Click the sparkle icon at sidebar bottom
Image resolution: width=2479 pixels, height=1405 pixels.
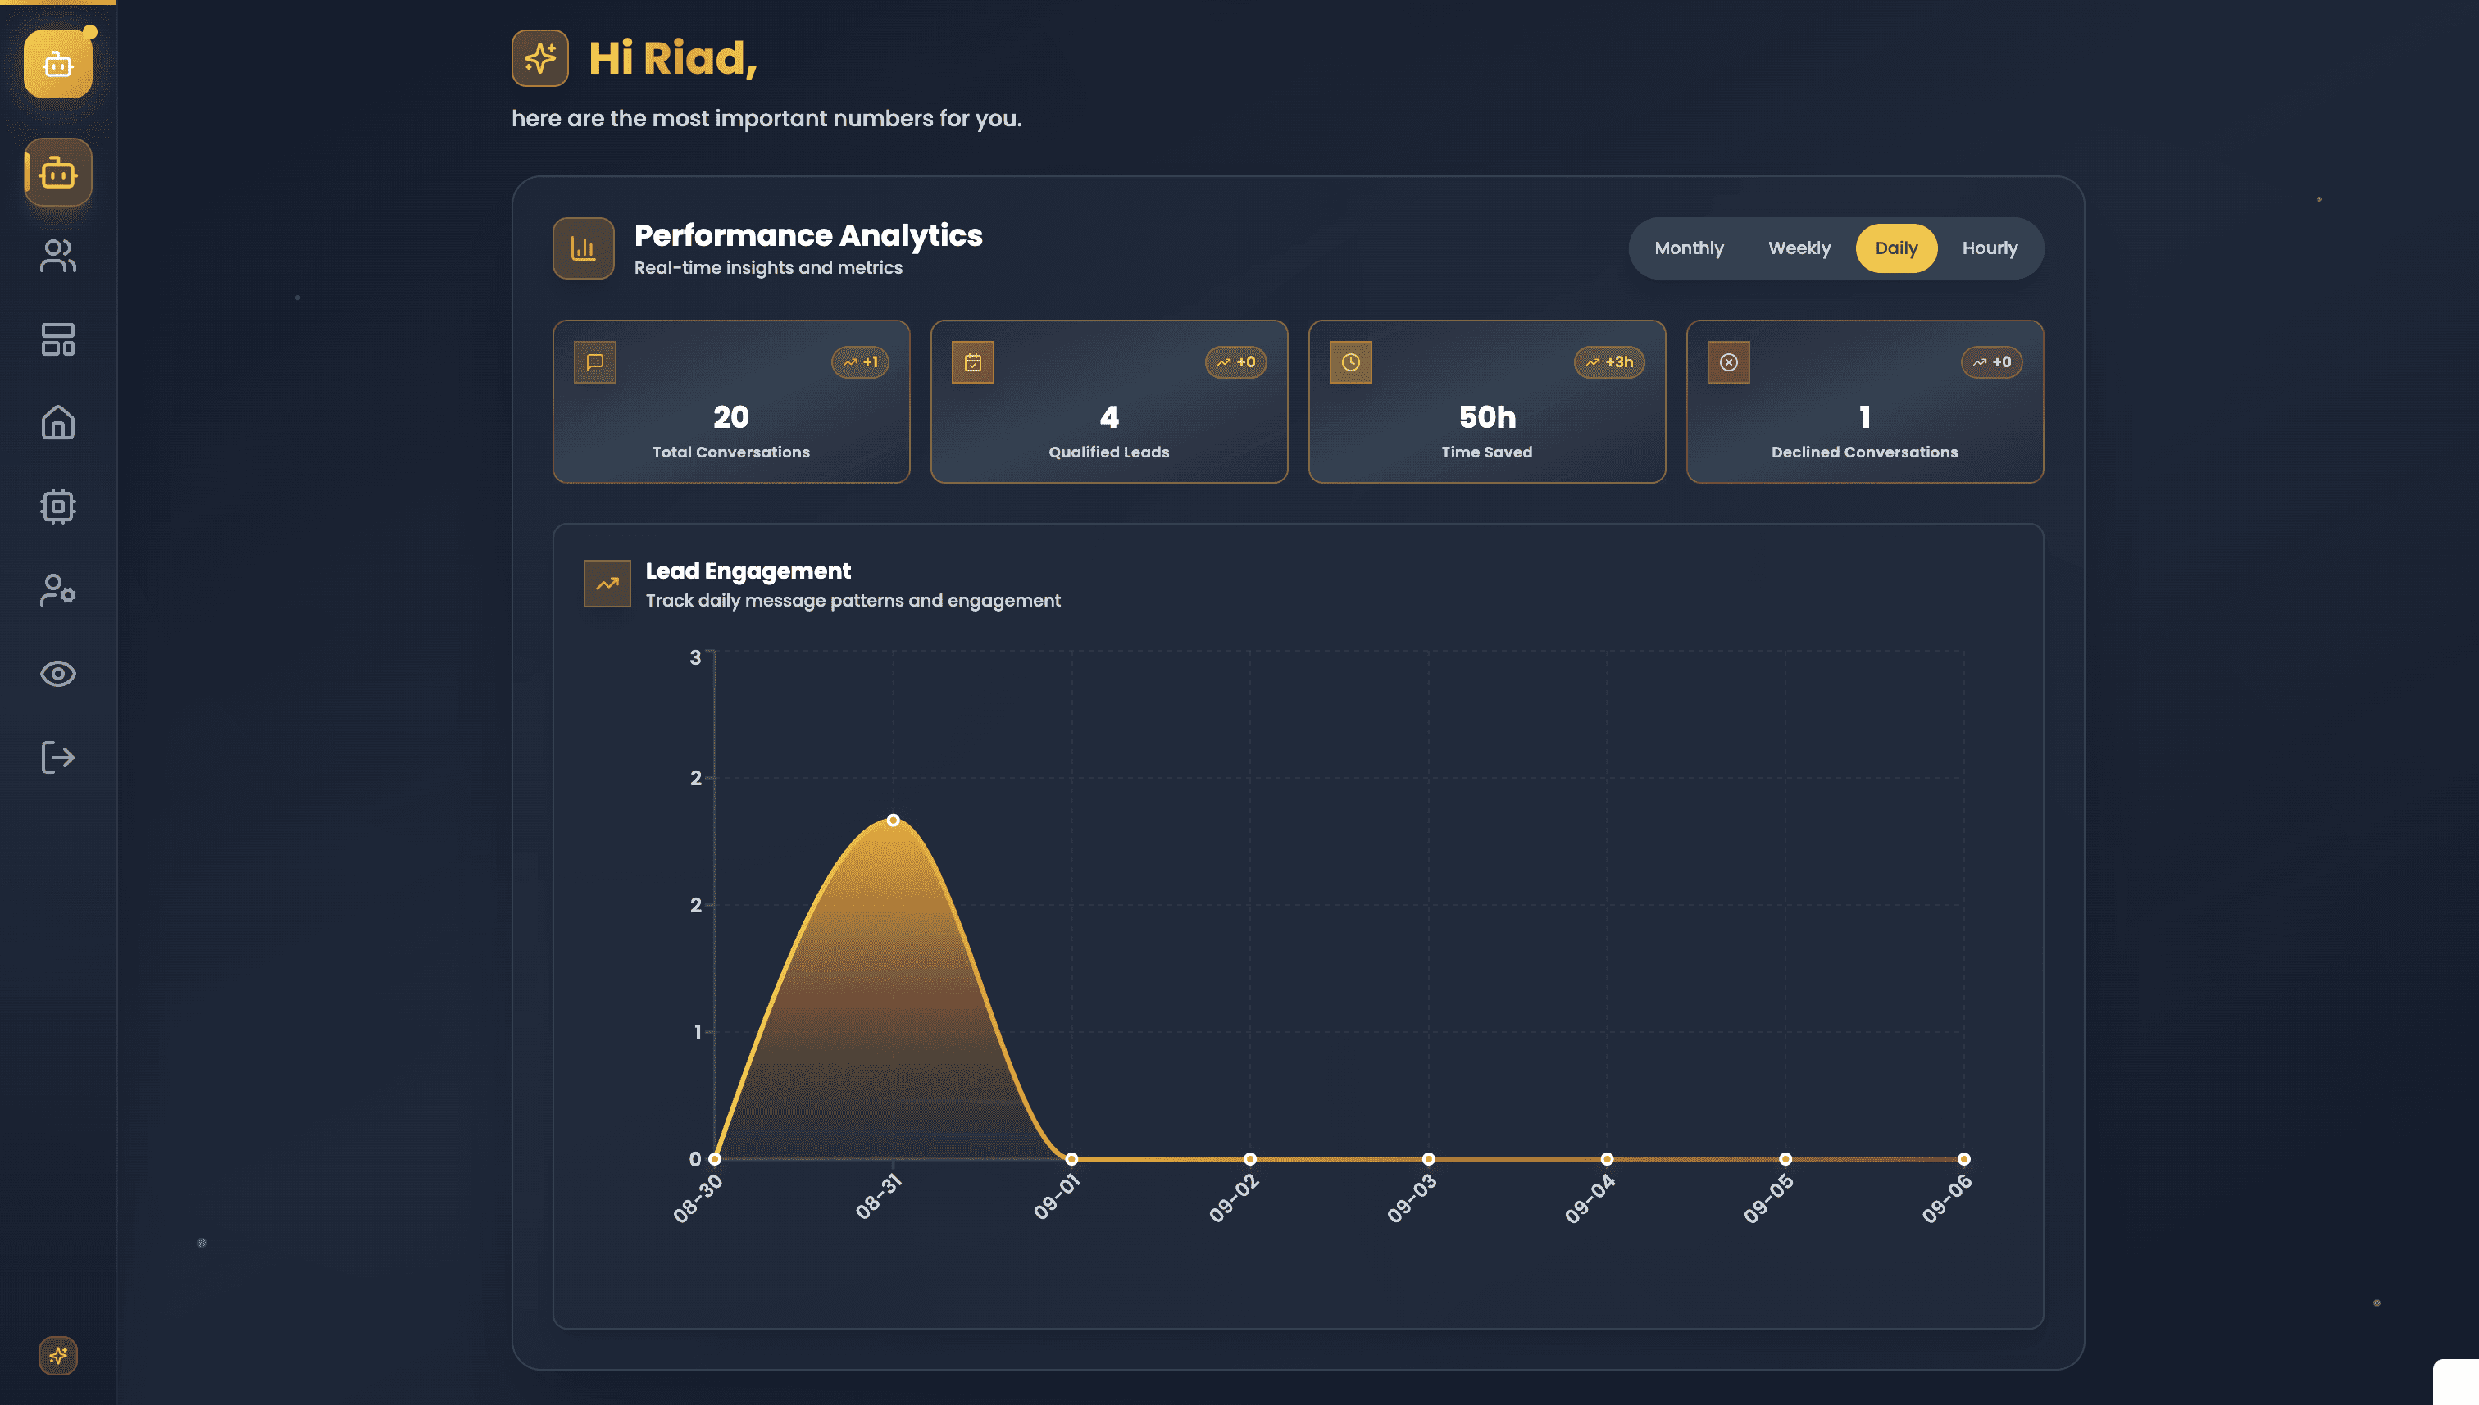point(58,1356)
